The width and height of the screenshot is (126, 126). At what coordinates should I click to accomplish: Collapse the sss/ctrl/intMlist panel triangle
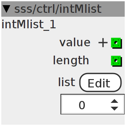pos(6,9)
